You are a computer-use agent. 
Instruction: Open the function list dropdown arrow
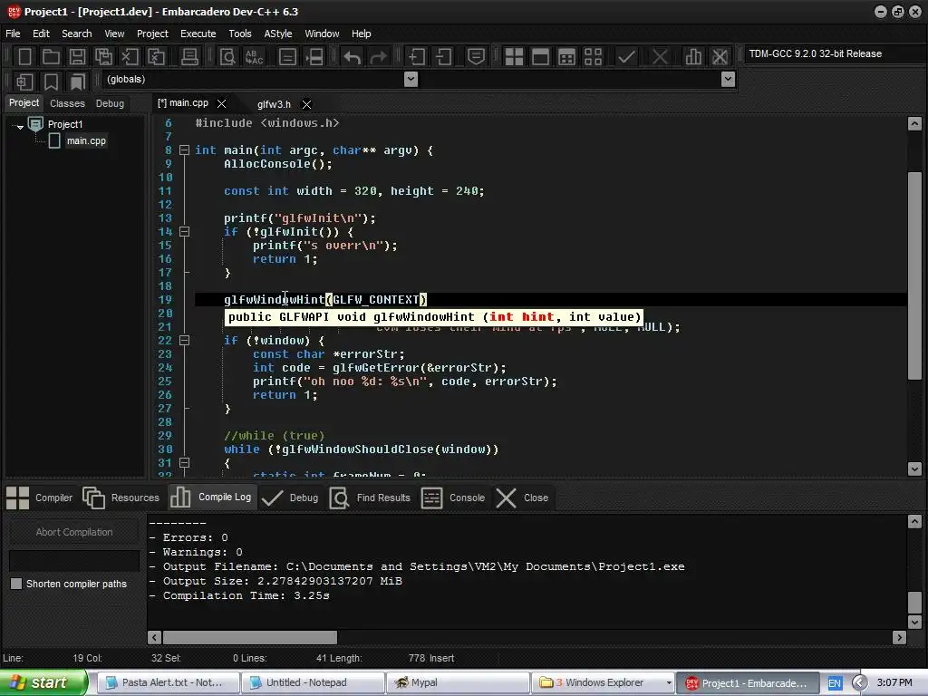pos(729,79)
